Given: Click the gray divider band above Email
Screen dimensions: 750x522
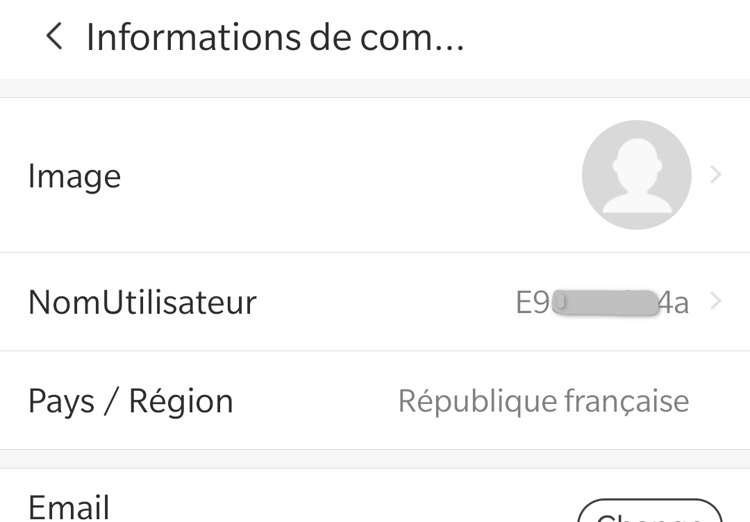Looking at the screenshot, I should pyautogui.click(x=375, y=458).
